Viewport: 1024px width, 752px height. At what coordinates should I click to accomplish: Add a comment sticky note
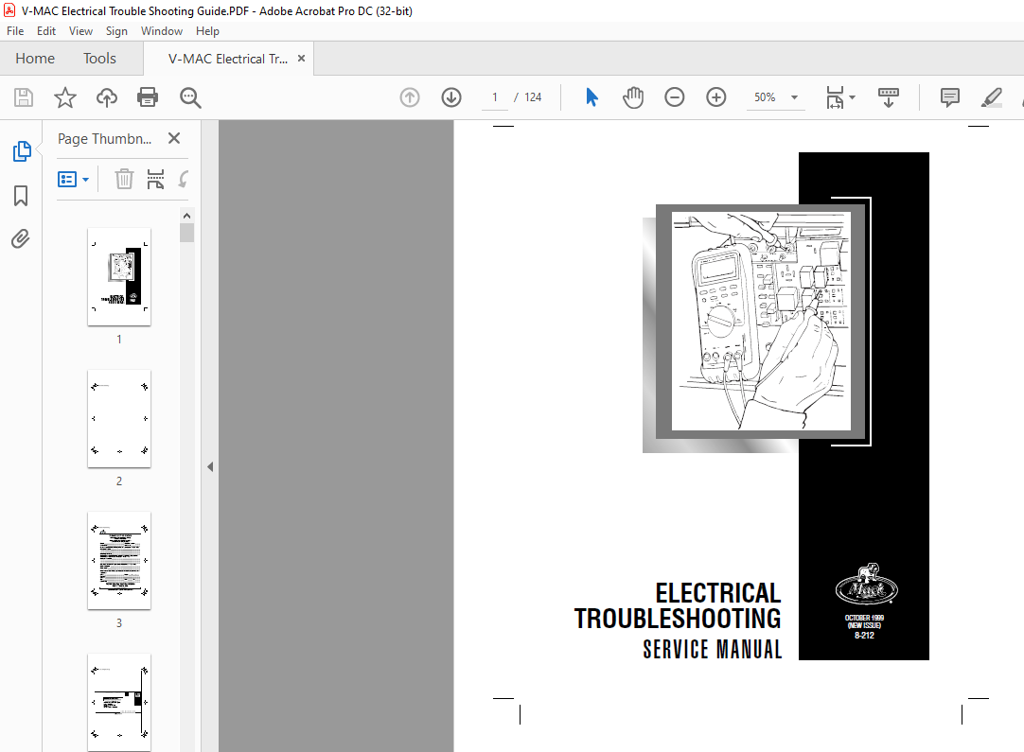pos(949,97)
